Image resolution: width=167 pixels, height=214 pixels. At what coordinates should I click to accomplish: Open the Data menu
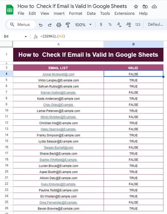coord(91,13)
